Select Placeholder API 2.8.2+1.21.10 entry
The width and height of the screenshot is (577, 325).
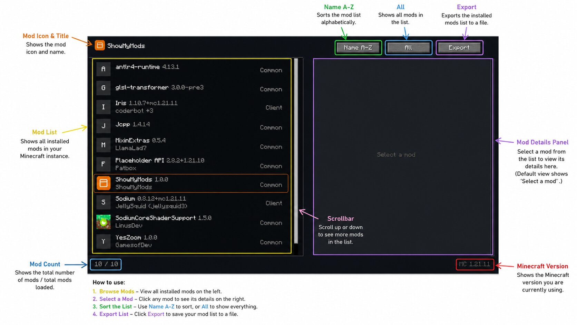(191, 164)
